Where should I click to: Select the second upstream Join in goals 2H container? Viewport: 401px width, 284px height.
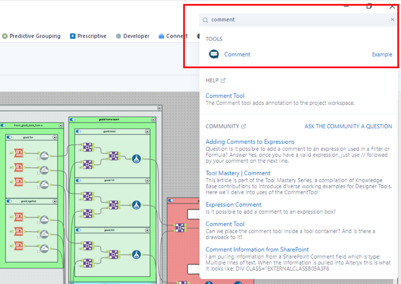88,263
